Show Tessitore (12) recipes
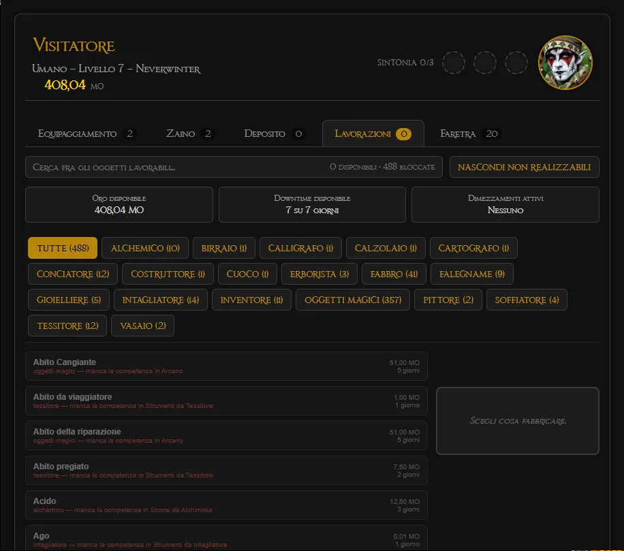624x551 pixels. pyautogui.click(x=67, y=326)
